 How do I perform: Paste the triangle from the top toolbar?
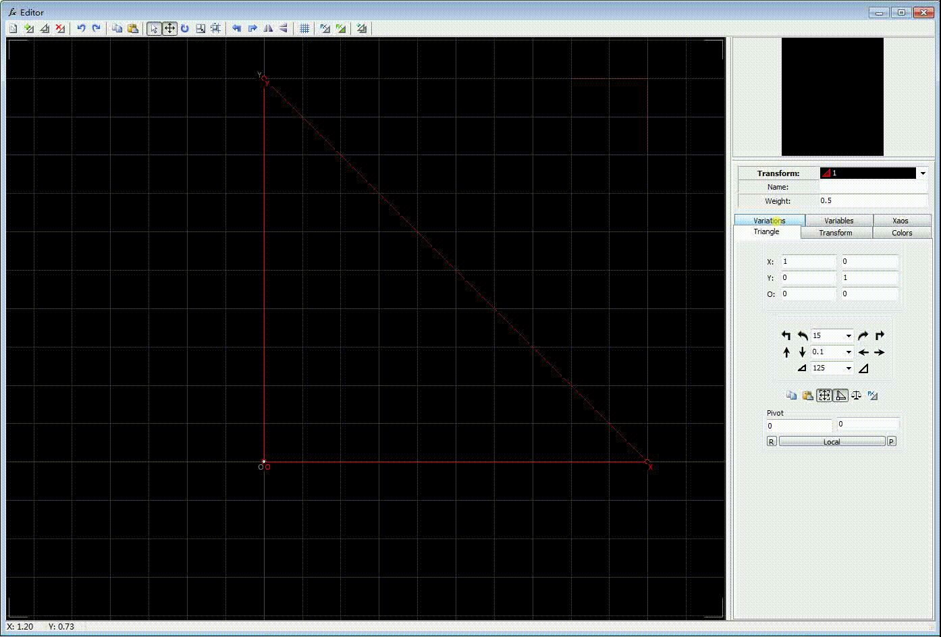point(132,28)
